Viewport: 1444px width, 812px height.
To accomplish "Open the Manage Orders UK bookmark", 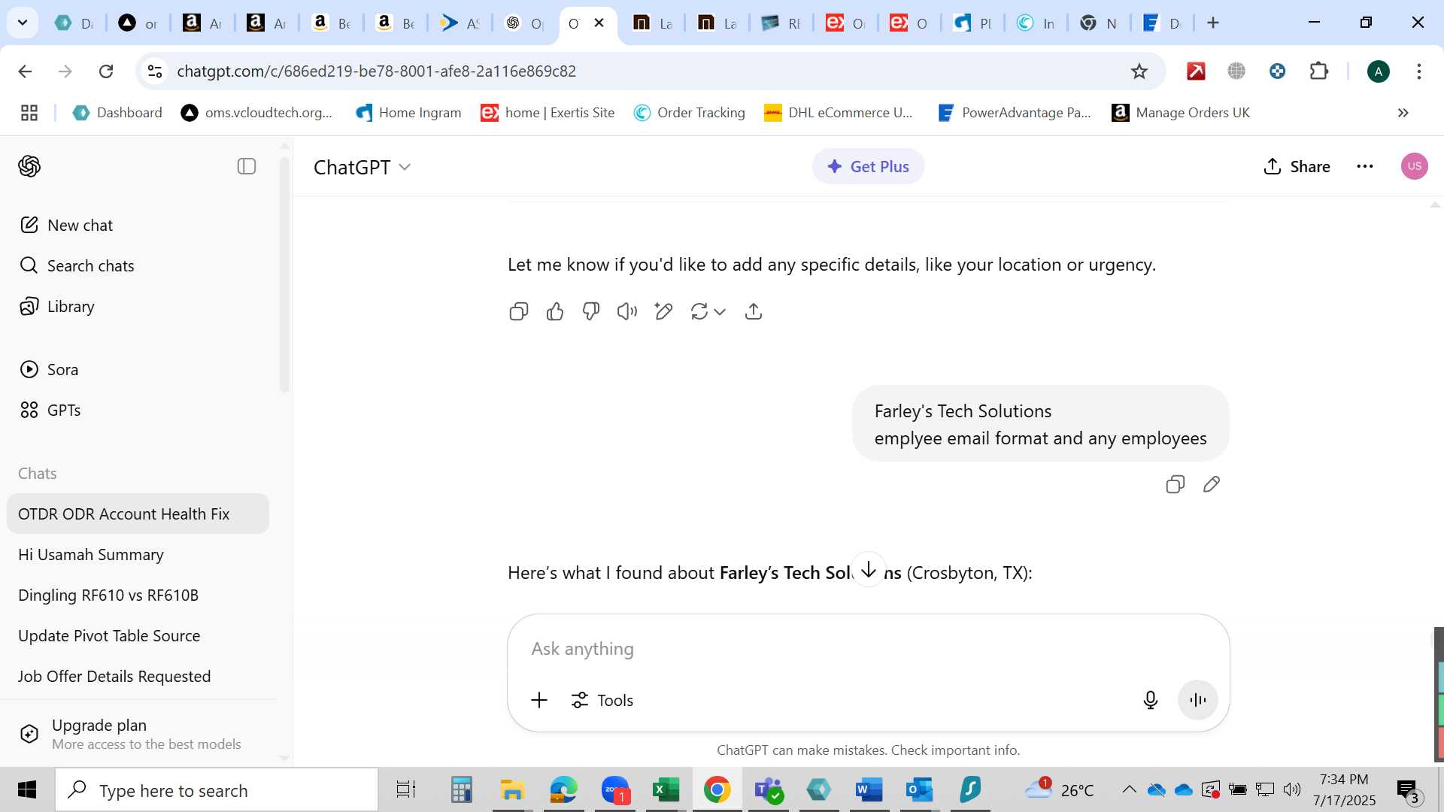I will click(x=1182, y=113).
